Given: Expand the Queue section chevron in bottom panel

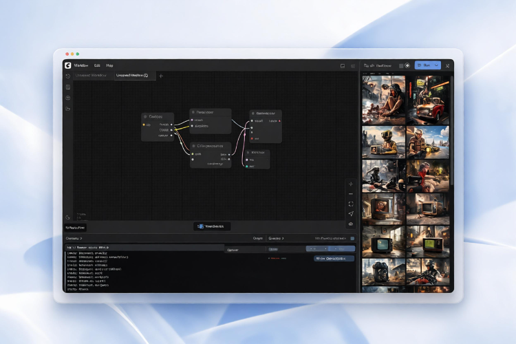Looking at the screenshot, I should (283, 238).
